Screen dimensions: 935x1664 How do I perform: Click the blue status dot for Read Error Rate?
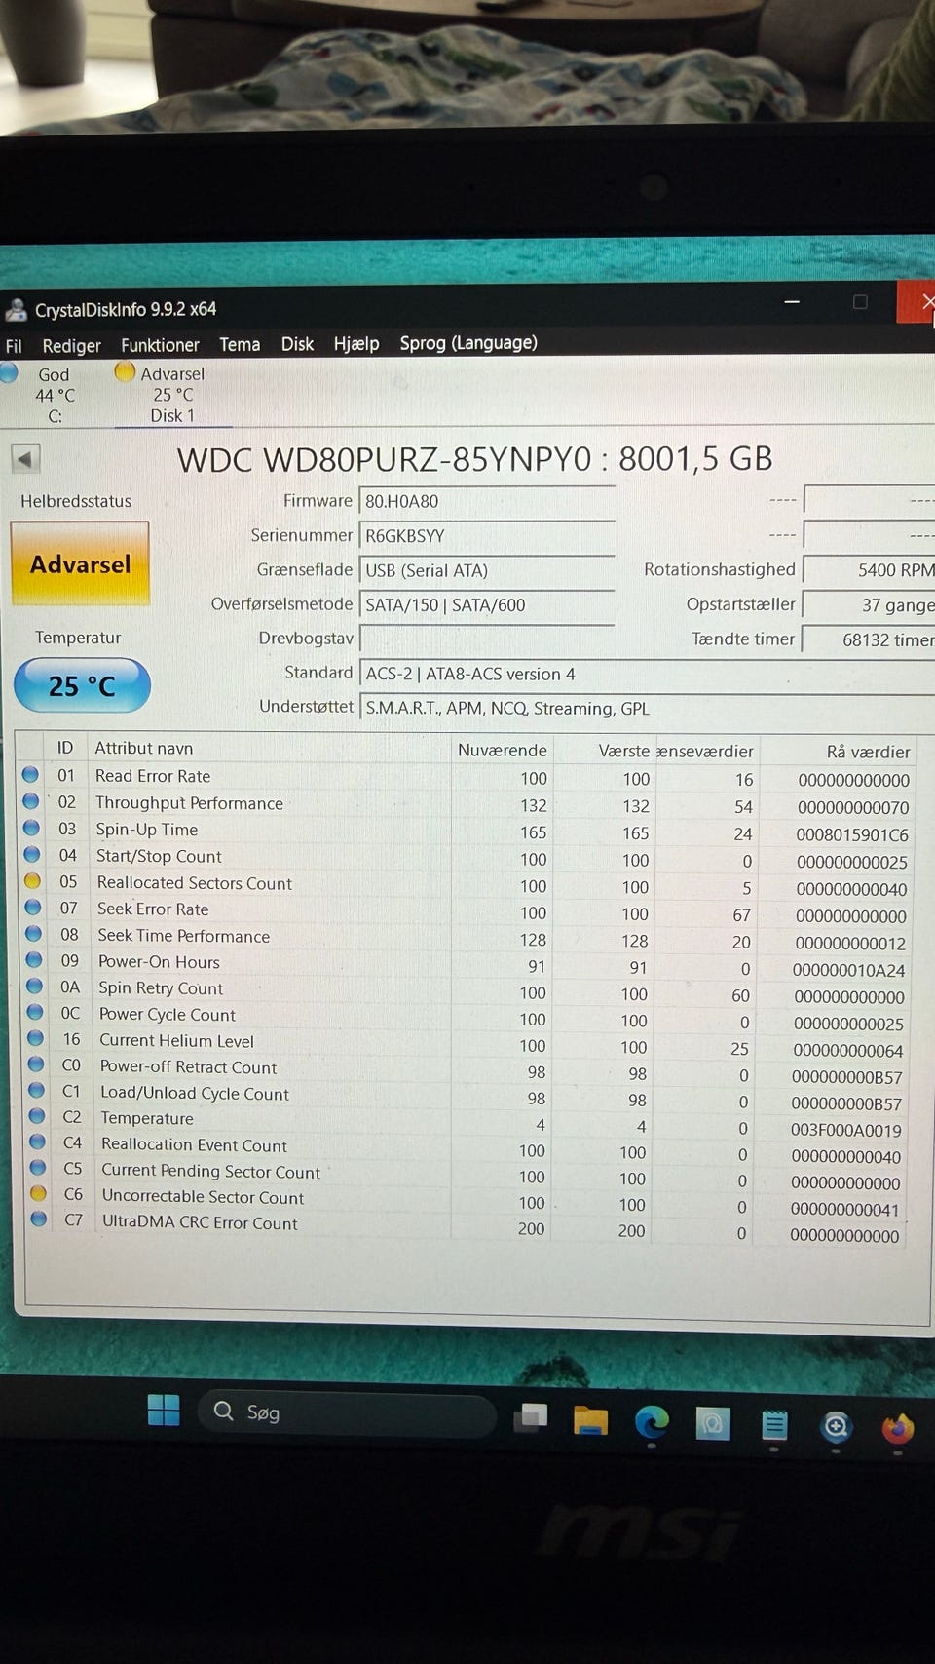30,775
